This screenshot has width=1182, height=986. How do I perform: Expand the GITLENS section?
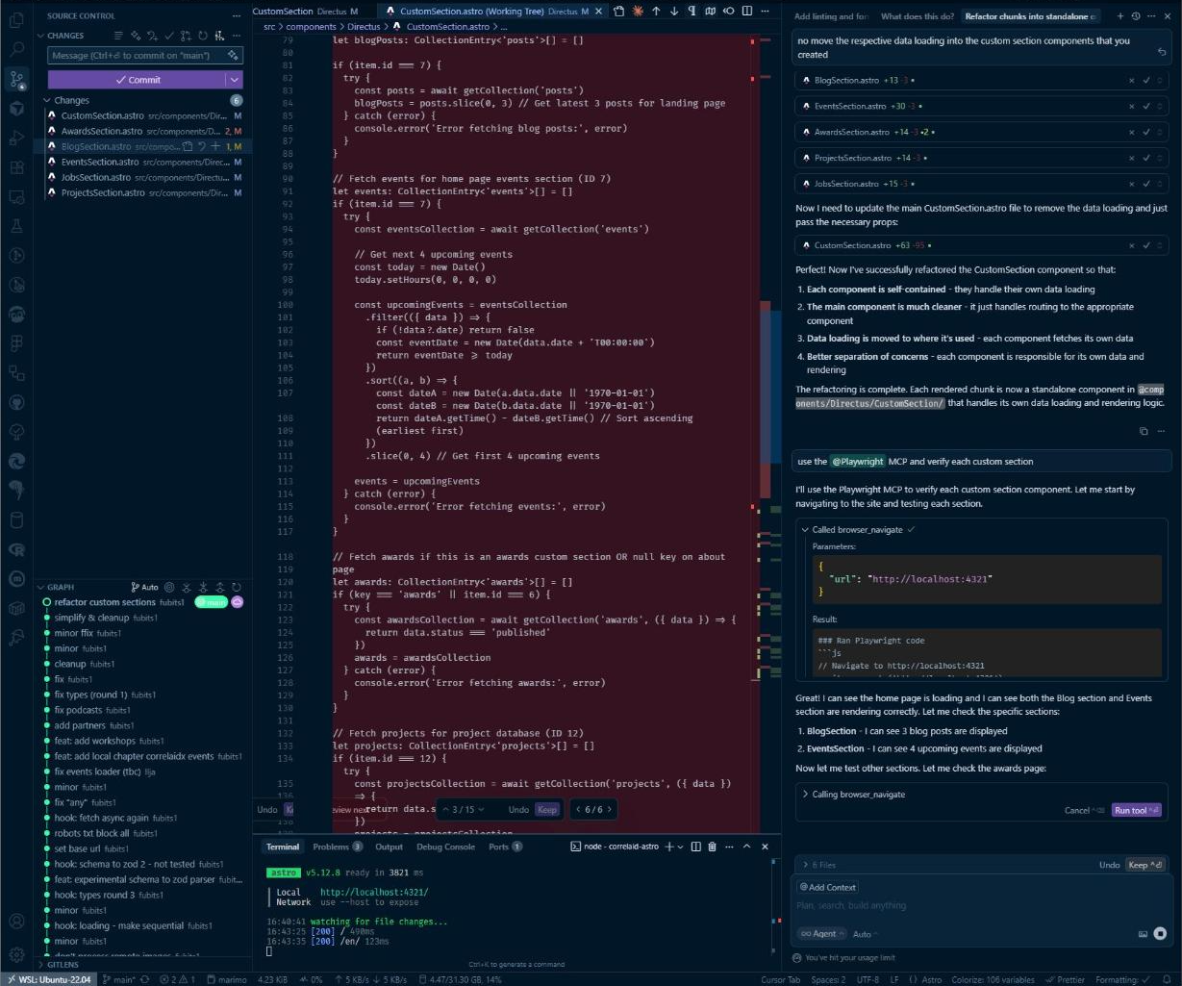tap(57, 964)
